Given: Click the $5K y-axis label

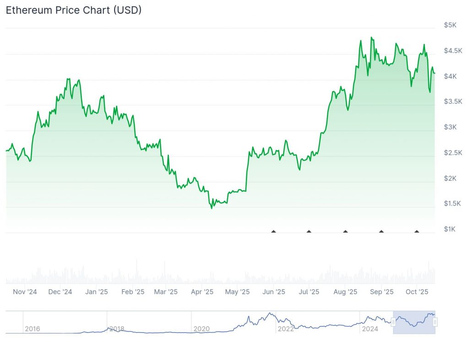Looking at the screenshot, I should coord(450,25).
